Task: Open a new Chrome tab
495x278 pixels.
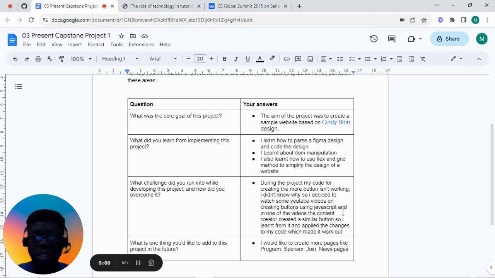Action: [299, 6]
